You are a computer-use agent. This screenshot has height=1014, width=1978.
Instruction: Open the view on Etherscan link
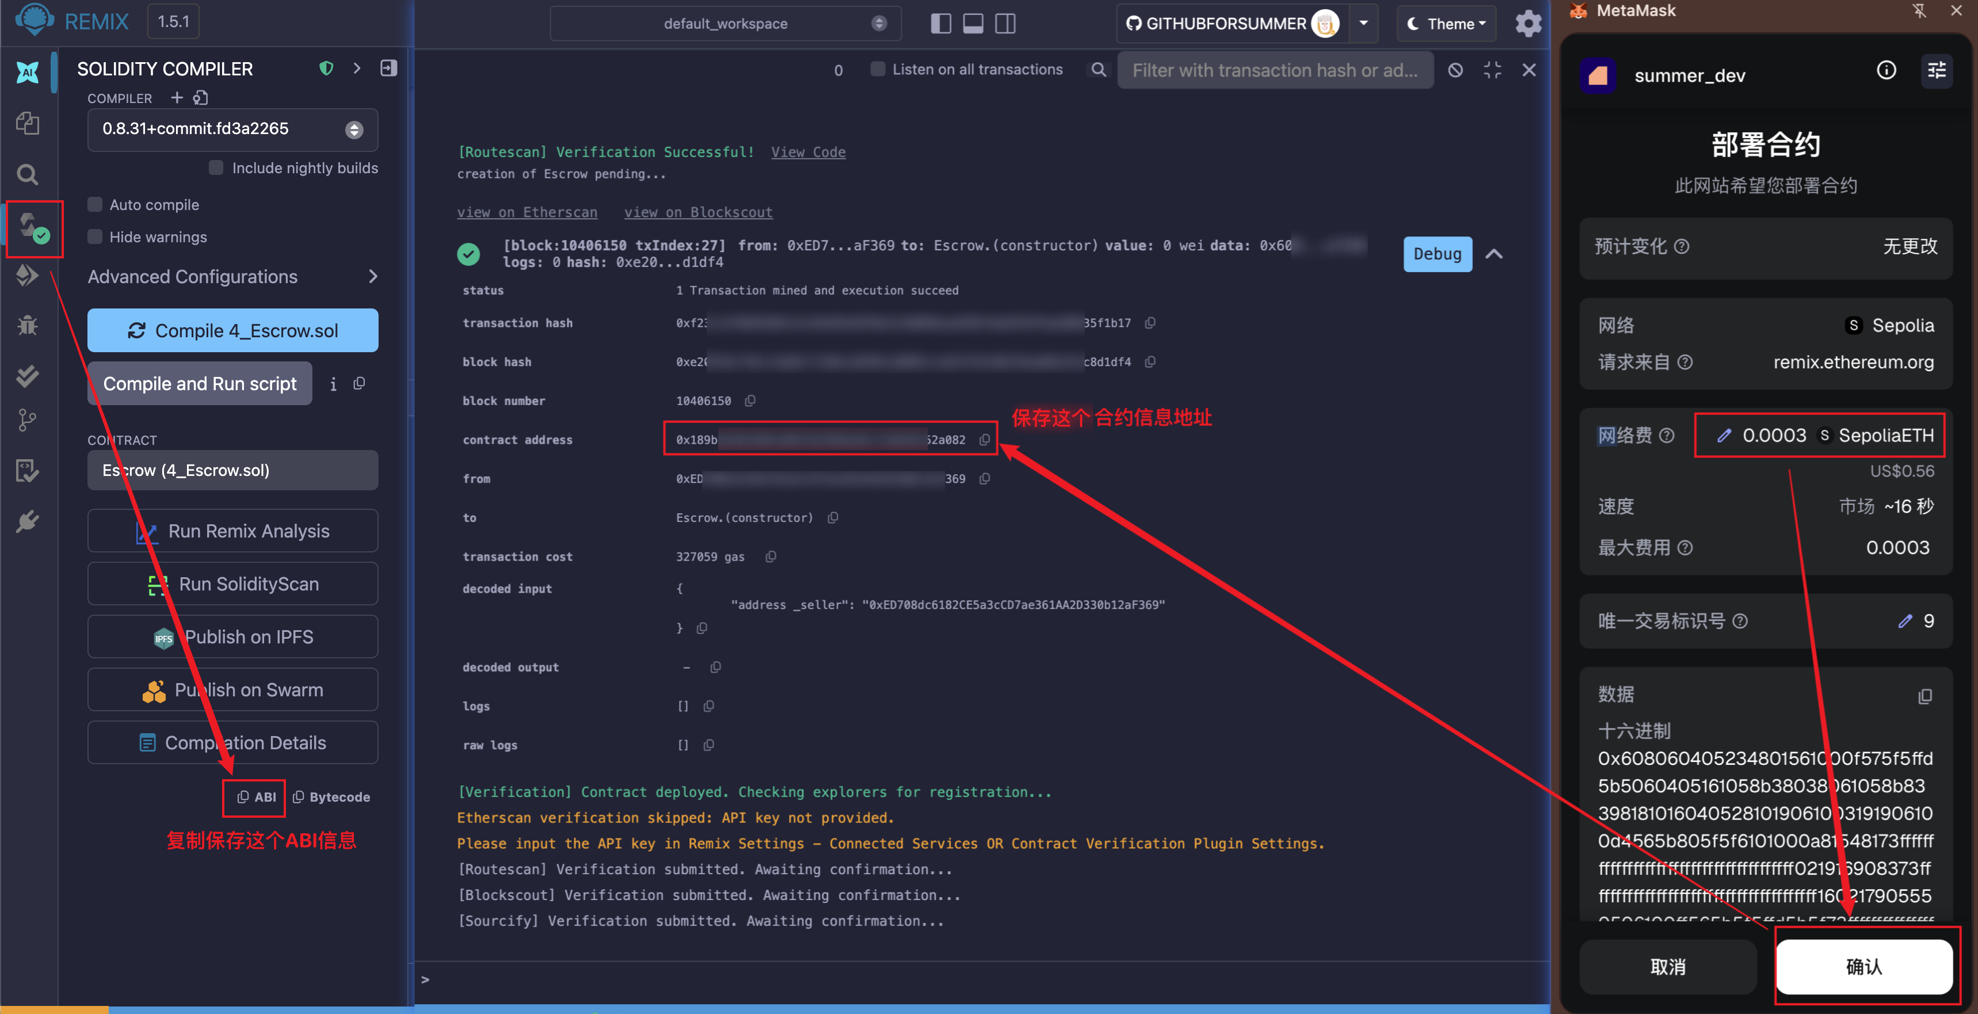(527, 212)
